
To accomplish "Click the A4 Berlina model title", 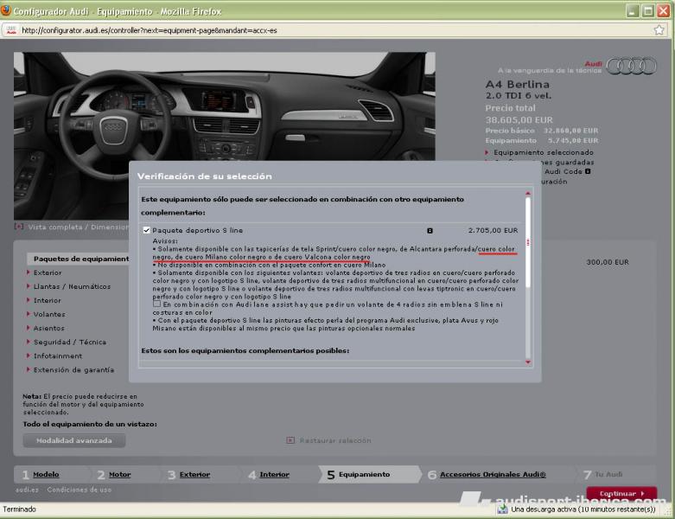I will point(518,84).
